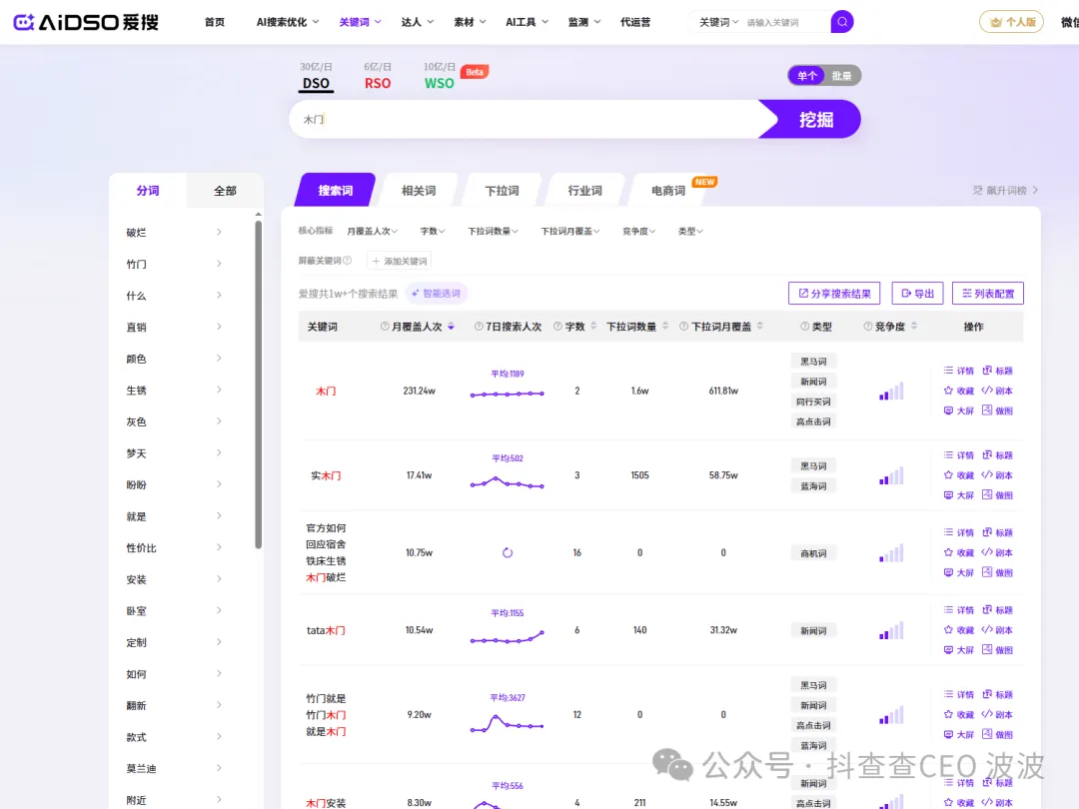Expand the 竹门 item in word list
This screenshot has width=1079, height=809.
(219, 264)
